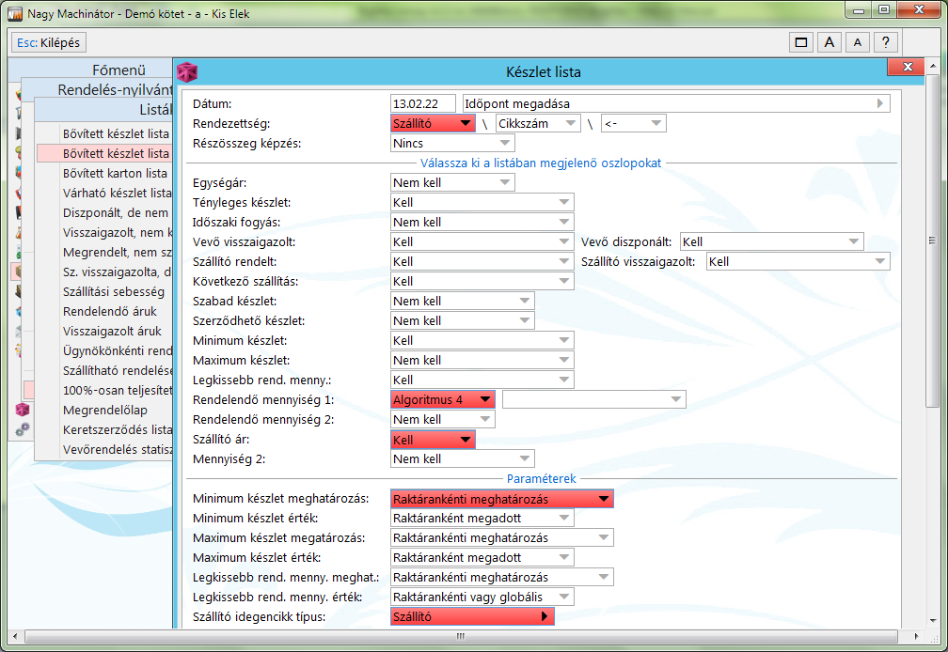This screenshot has width=948, height=652.
Task: Click the Időpont megadása button
Action: coord(674,103)
